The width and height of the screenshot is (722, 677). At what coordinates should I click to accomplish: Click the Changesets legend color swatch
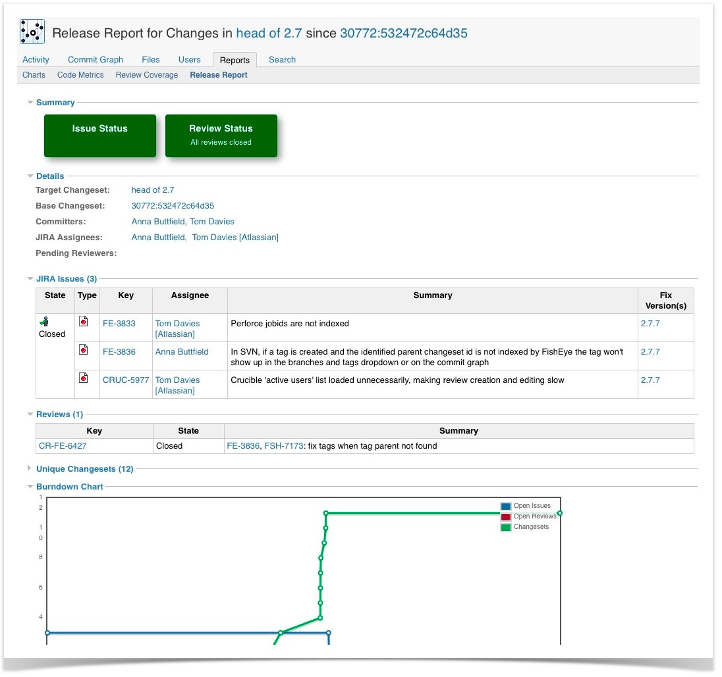click(505, 527)
